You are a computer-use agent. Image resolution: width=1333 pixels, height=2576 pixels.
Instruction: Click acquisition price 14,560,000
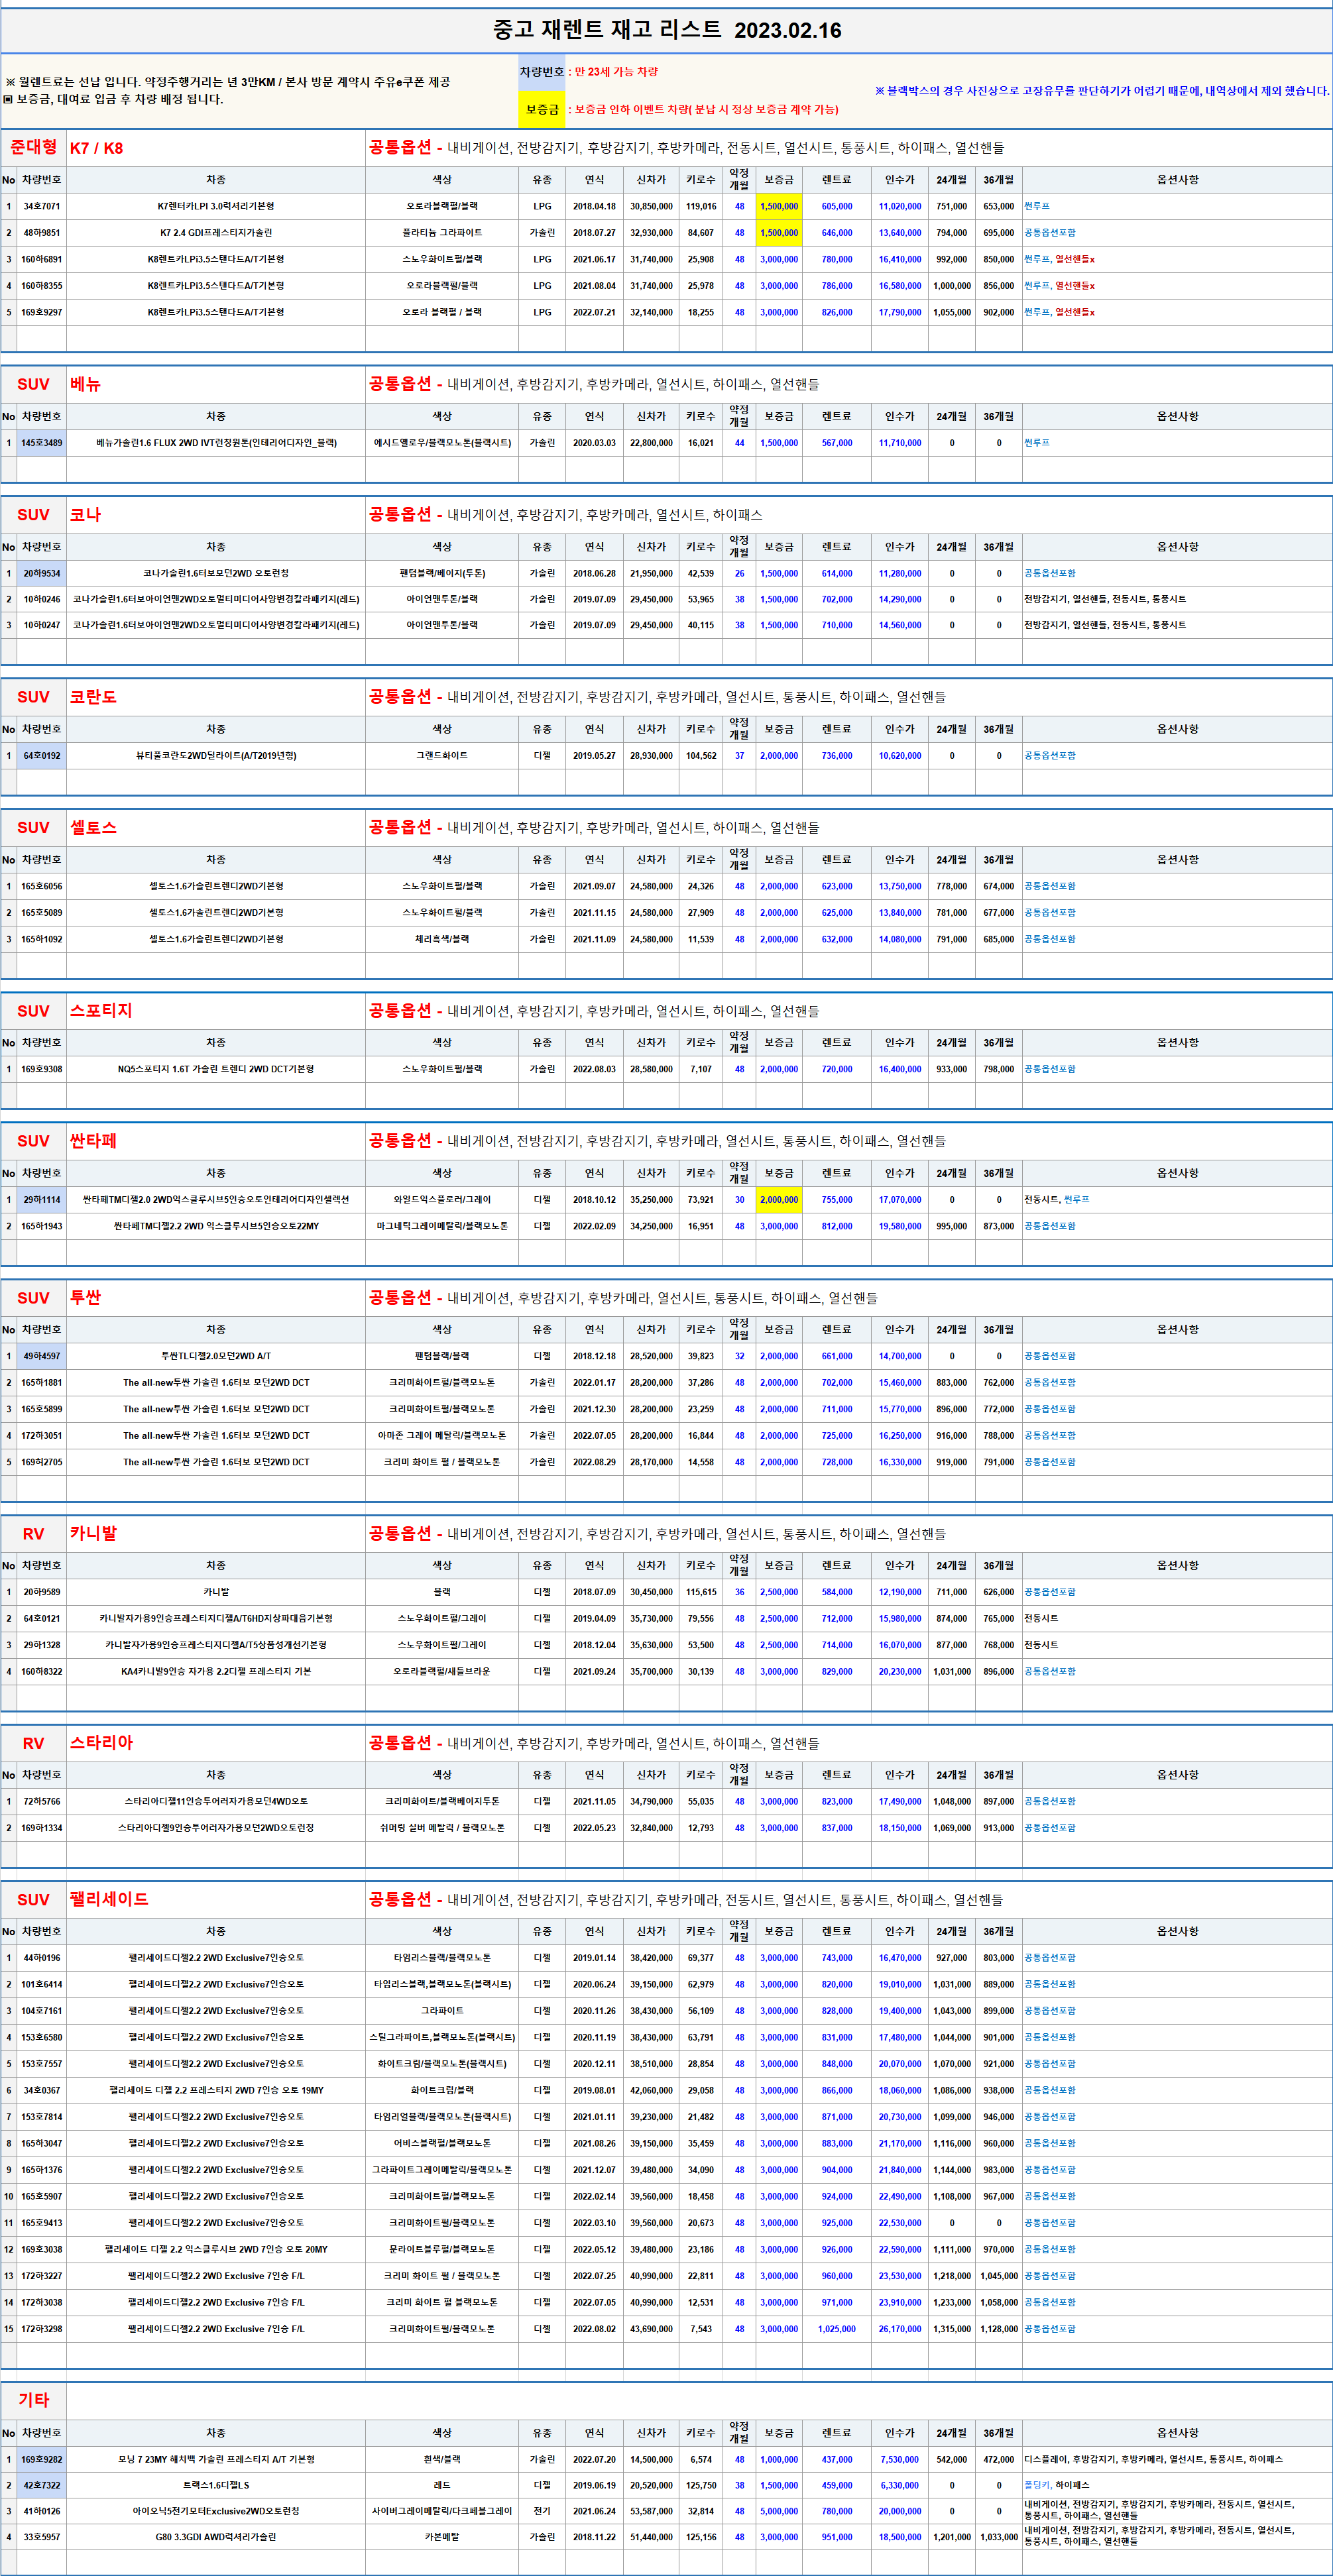(x=900, y=625)
